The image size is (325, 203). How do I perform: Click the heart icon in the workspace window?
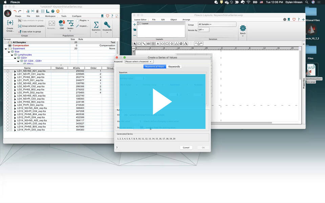[x=107, y=16]
